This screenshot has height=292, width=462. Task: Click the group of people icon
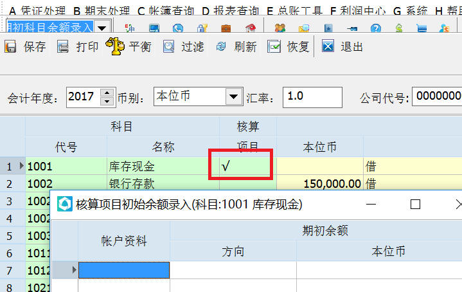280,28
